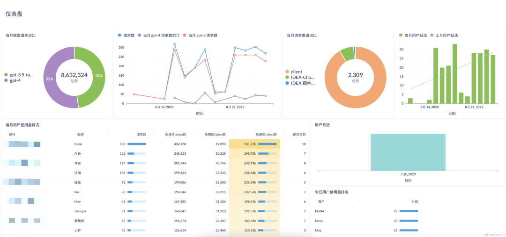Click the hes nickname cell
This screenshot has height=237, width=506.
coord(77,192)
